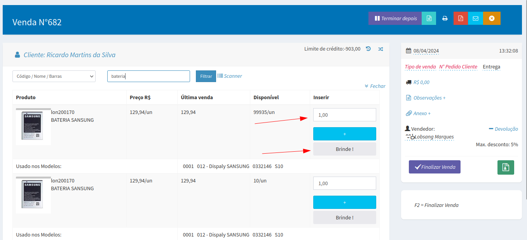Export the sale with the red PDF icon
Viewport: 527px width, 240px height.
[461, 18]
